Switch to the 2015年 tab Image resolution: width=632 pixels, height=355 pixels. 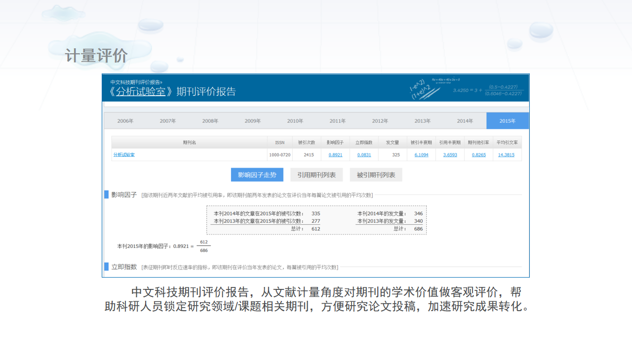(507, 121)
